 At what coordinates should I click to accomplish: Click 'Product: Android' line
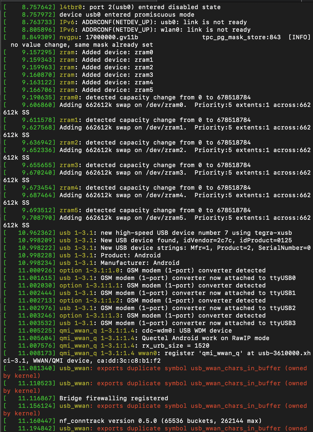82,255
